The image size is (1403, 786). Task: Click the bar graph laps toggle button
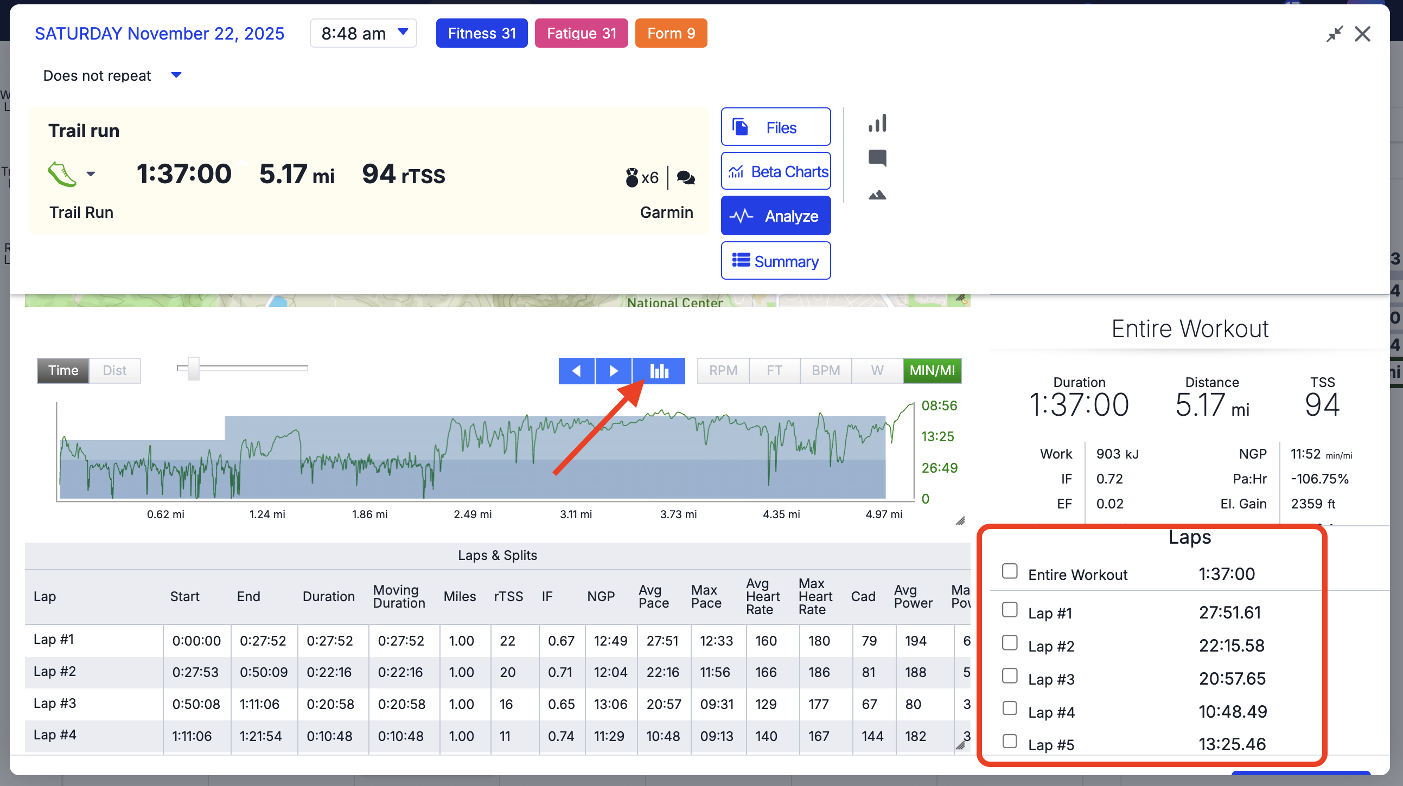point(659,371)
